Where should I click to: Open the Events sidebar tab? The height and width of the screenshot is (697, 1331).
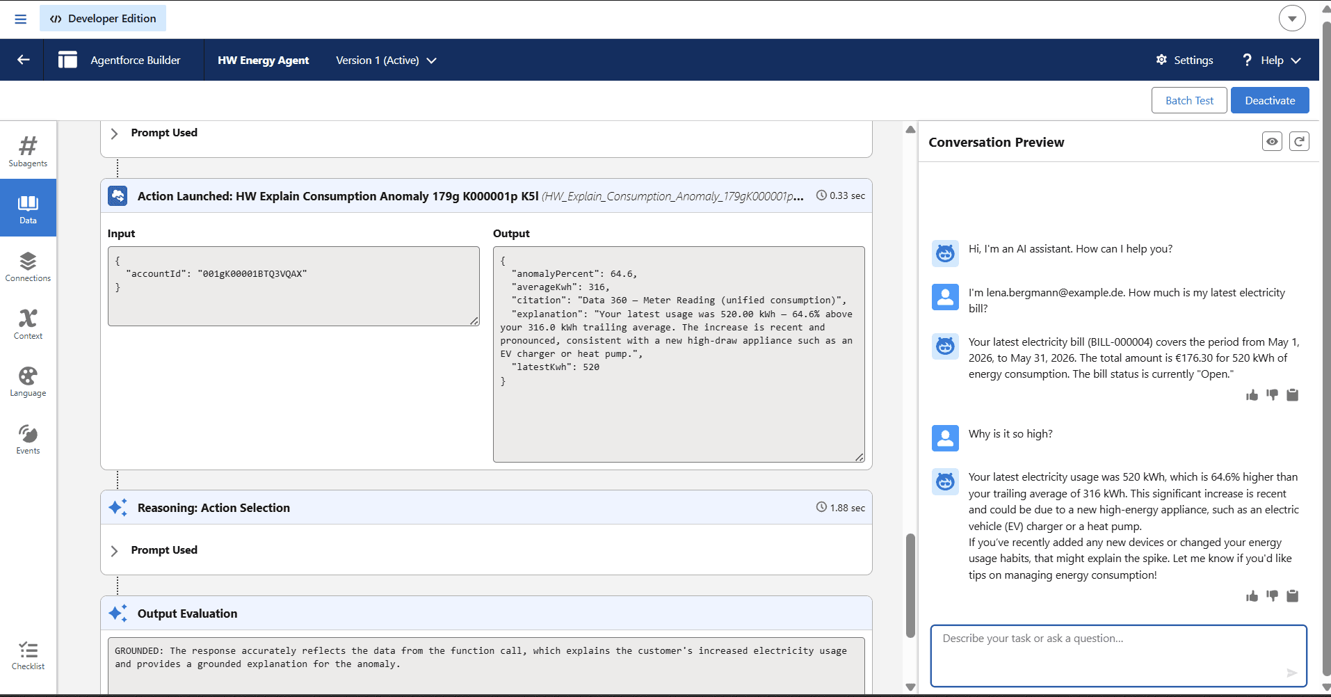(28, 439)
